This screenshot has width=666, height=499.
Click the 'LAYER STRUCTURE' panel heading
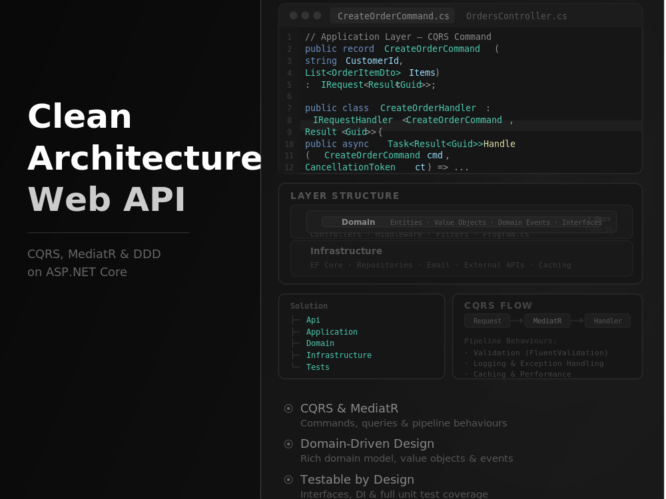tap(345, 196)
